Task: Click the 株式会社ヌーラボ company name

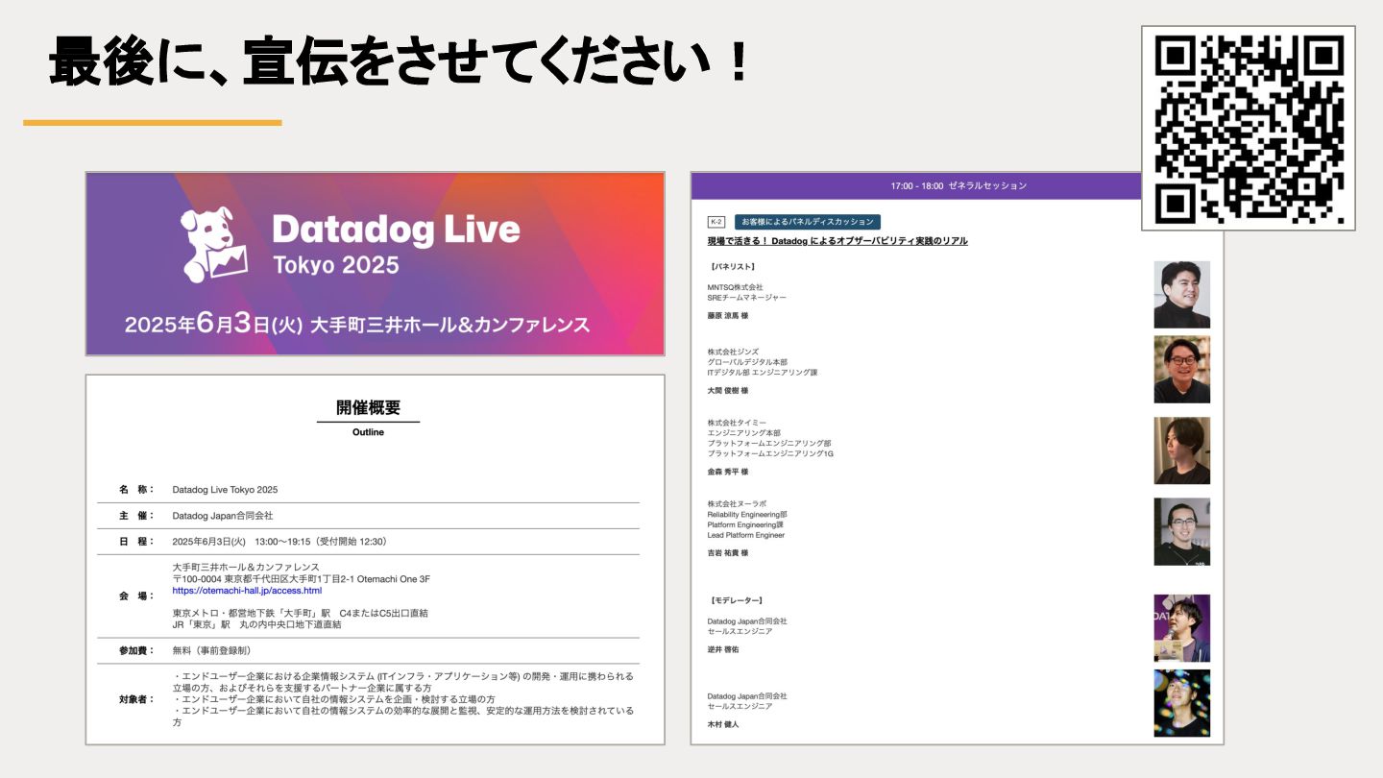Action: point(738,504)
